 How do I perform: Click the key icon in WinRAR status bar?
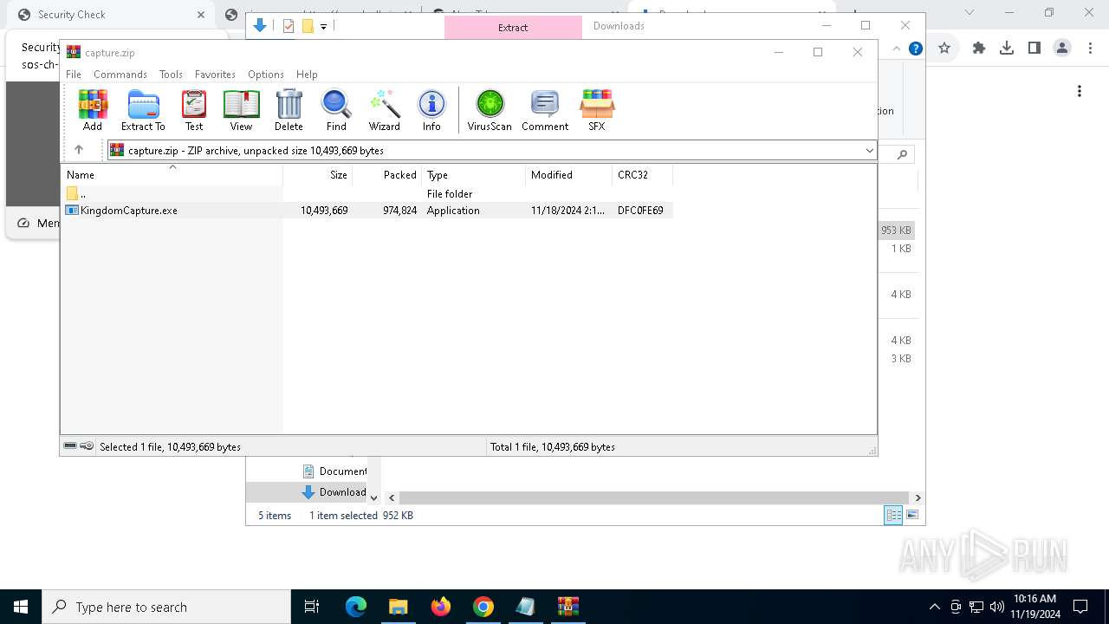87,446
